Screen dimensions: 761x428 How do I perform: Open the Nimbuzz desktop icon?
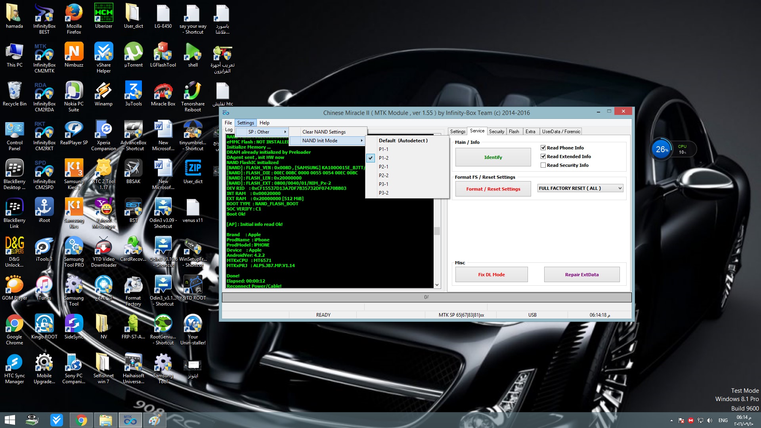[74, 55]
